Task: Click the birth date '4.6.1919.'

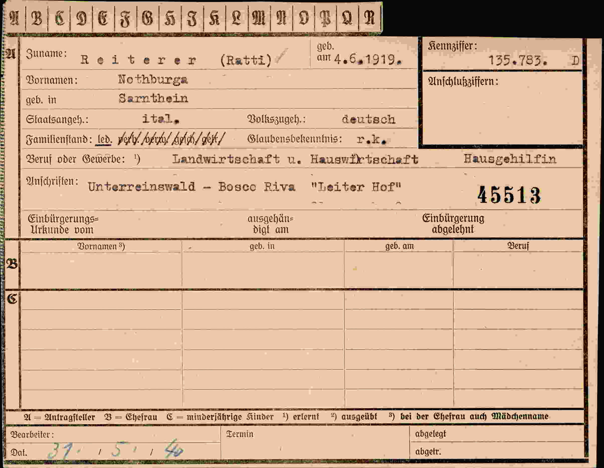Action: point(368,59)
